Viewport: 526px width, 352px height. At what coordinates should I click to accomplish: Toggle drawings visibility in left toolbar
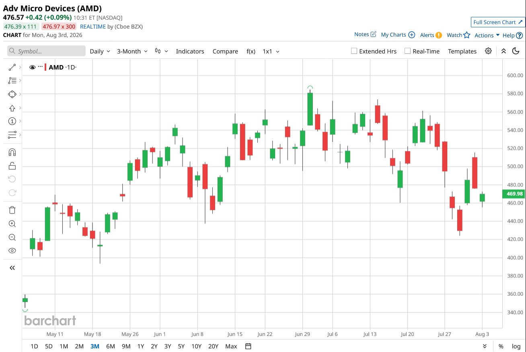coord(12,251)
